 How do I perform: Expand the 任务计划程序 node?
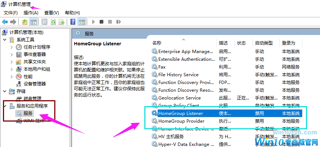pos(12,47)
